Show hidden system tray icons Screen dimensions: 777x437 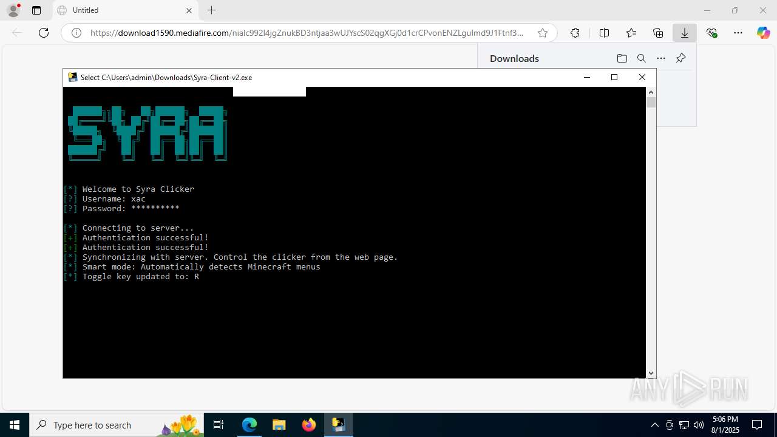pyautogui.click(x=654, y=425)
